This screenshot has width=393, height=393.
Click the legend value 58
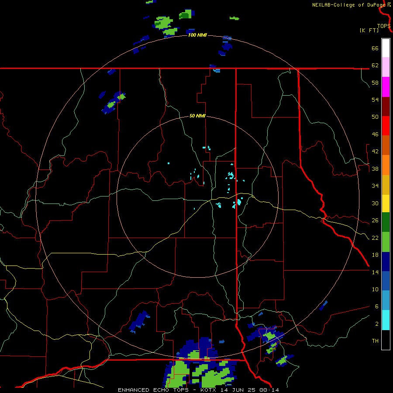[375, 83]
